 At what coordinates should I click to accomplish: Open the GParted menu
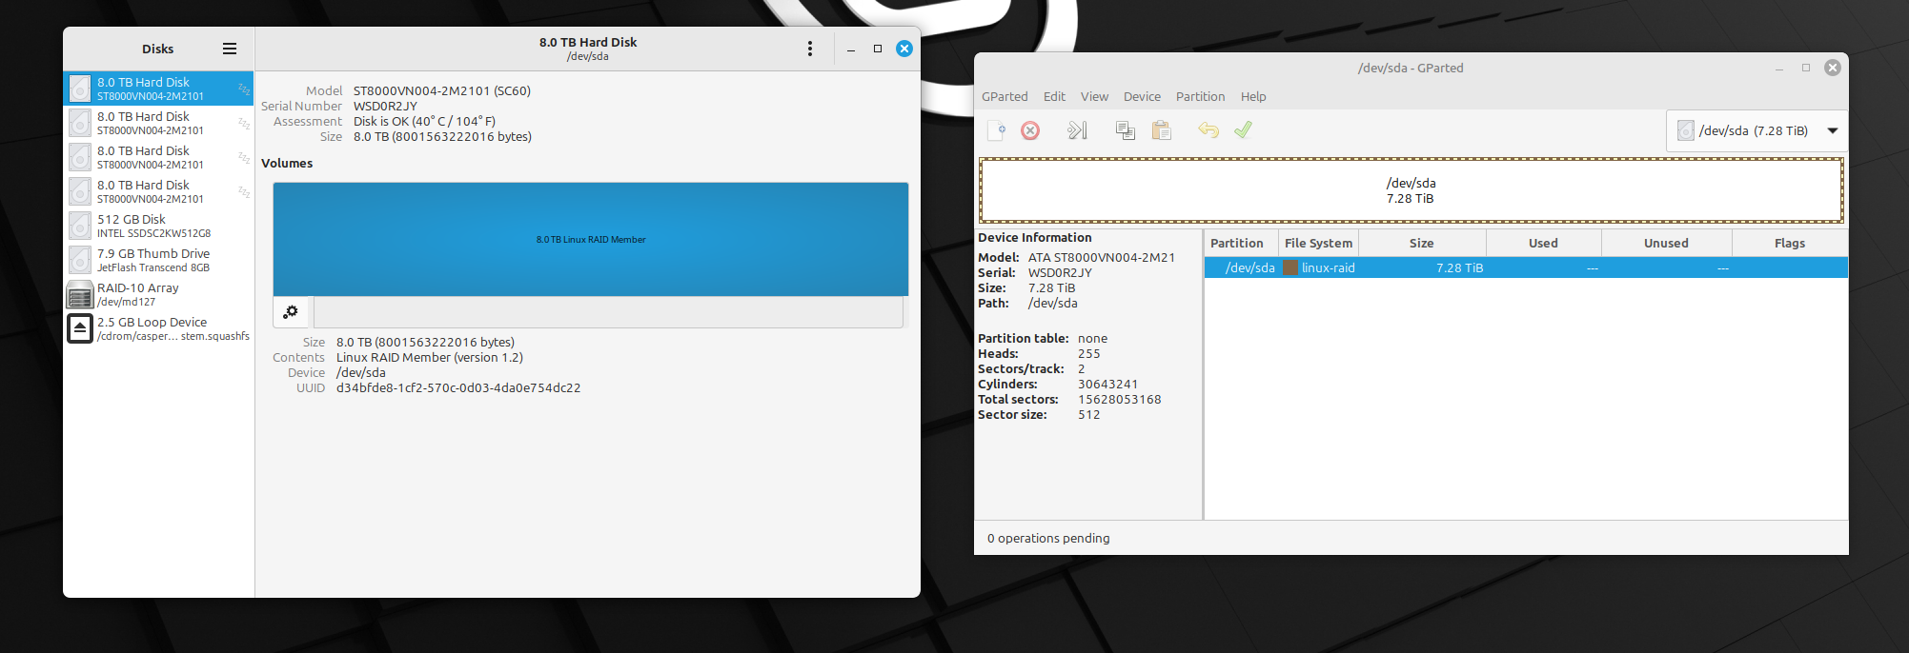(1005, 96)
